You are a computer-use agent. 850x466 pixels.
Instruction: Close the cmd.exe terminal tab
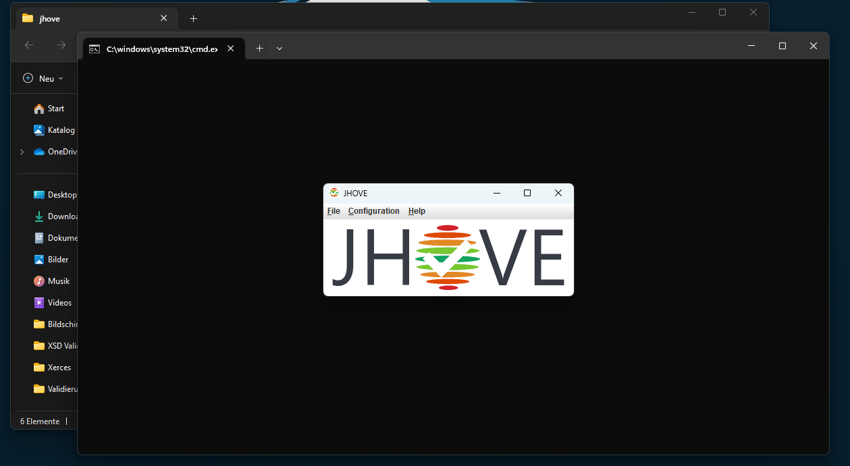click(231, 49)
